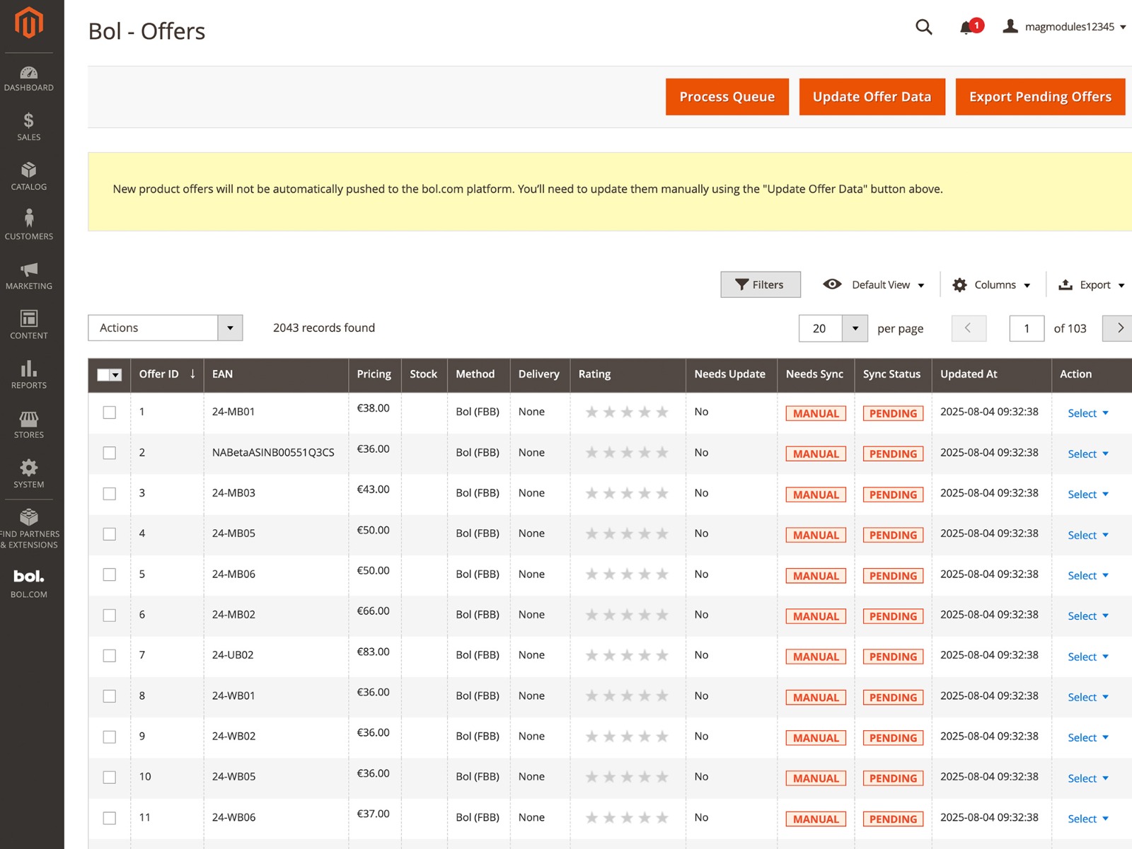This screenshot has height=849, width=1132.
Task: Open the Stores sidebar menu
Action: coord(29,424)
